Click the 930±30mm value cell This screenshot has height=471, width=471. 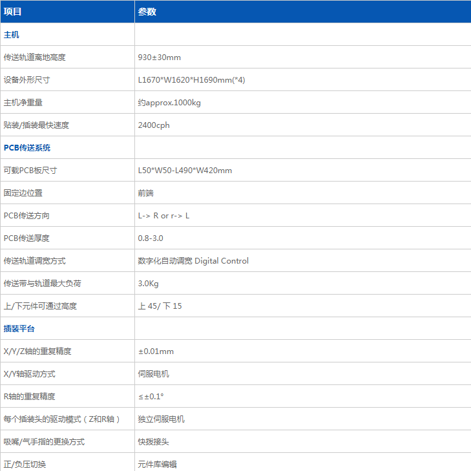click(x=159, y=58)
